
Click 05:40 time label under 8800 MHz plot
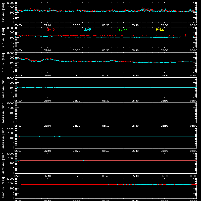pos(135,176)
